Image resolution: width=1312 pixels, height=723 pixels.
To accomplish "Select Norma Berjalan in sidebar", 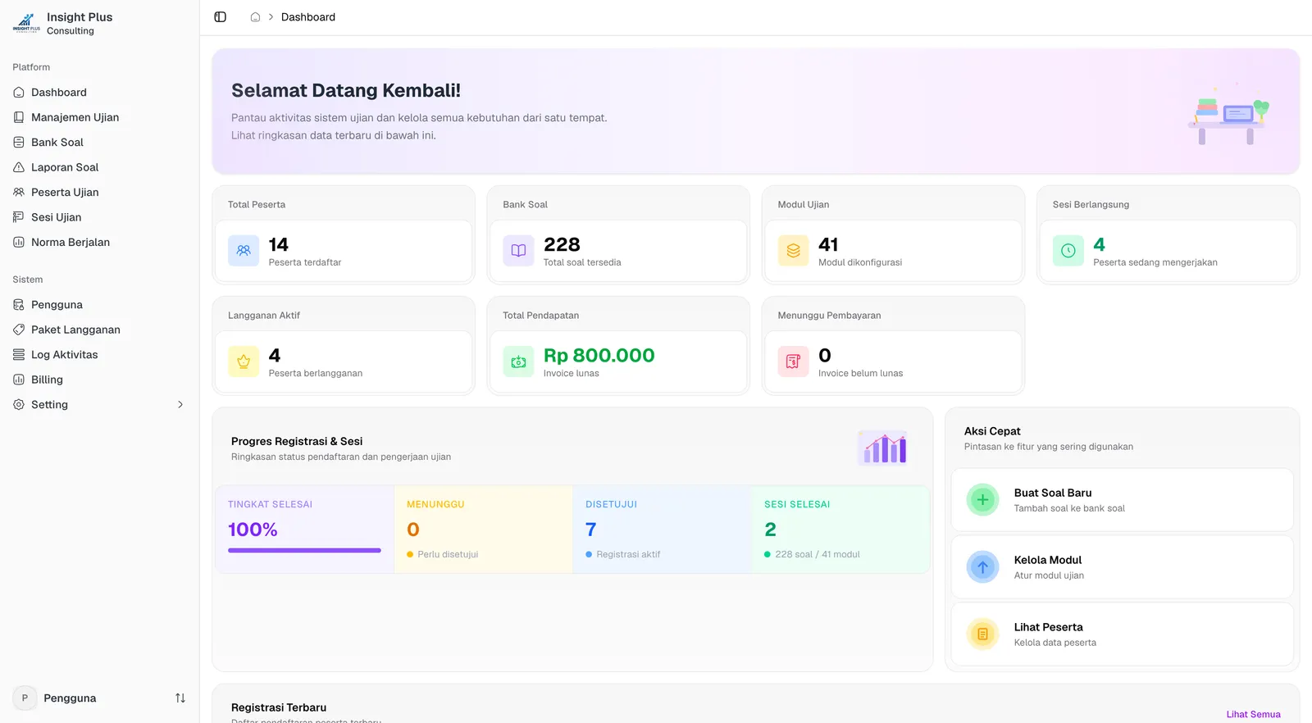I will point(99,243).
